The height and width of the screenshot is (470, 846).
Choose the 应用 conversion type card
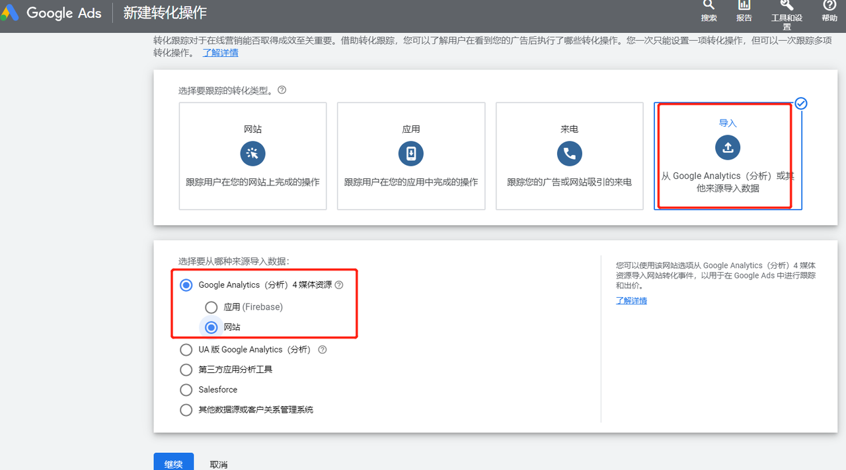(x=411, y=156)
